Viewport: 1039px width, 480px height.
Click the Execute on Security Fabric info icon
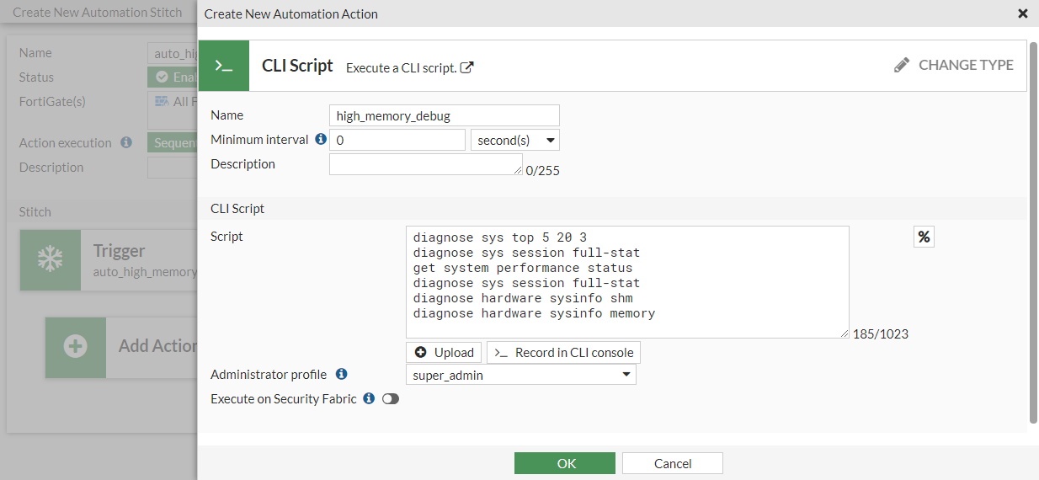click(368, 398)
